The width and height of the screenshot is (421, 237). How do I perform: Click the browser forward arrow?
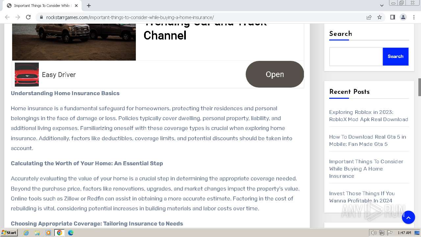[x=18, y=17]
